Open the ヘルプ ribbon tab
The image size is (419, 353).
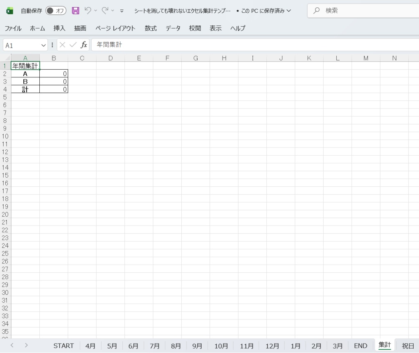coord(238,28)
